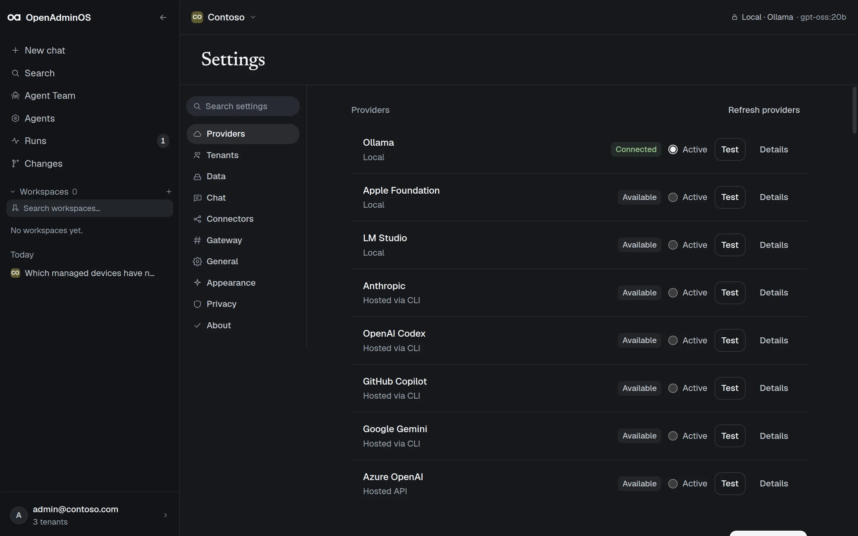Click the plus icon beside New chat
This screenshot has height=536, width=858.
click(x=15, y=50)
